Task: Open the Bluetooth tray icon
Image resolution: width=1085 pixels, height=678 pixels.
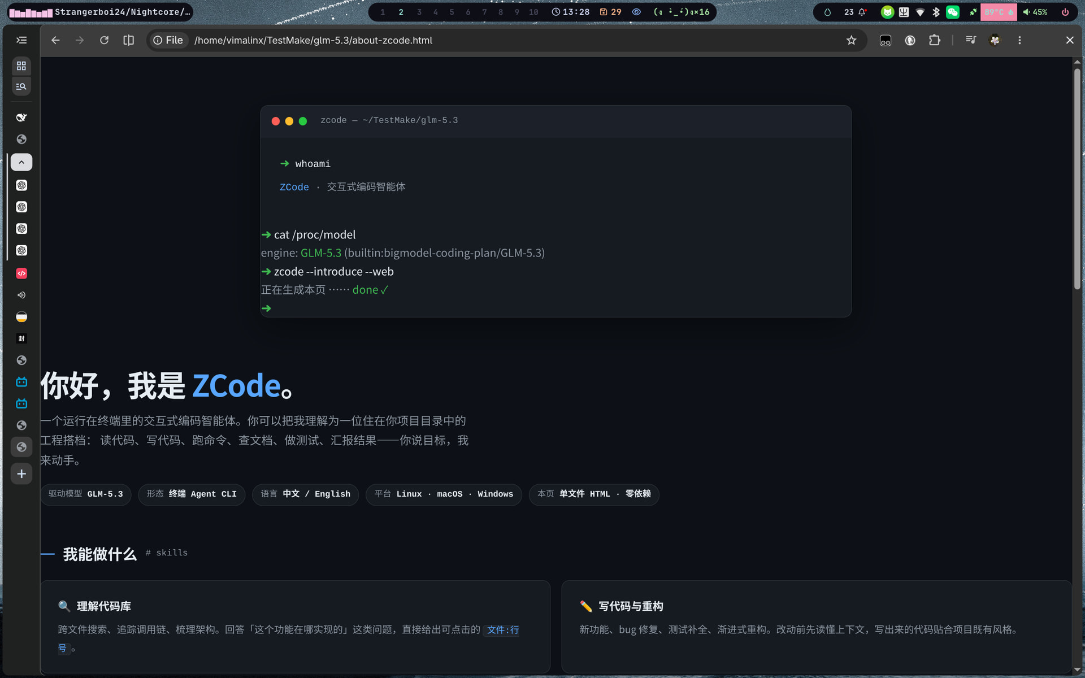Action: pyautogui.click(x=936, y=12)
